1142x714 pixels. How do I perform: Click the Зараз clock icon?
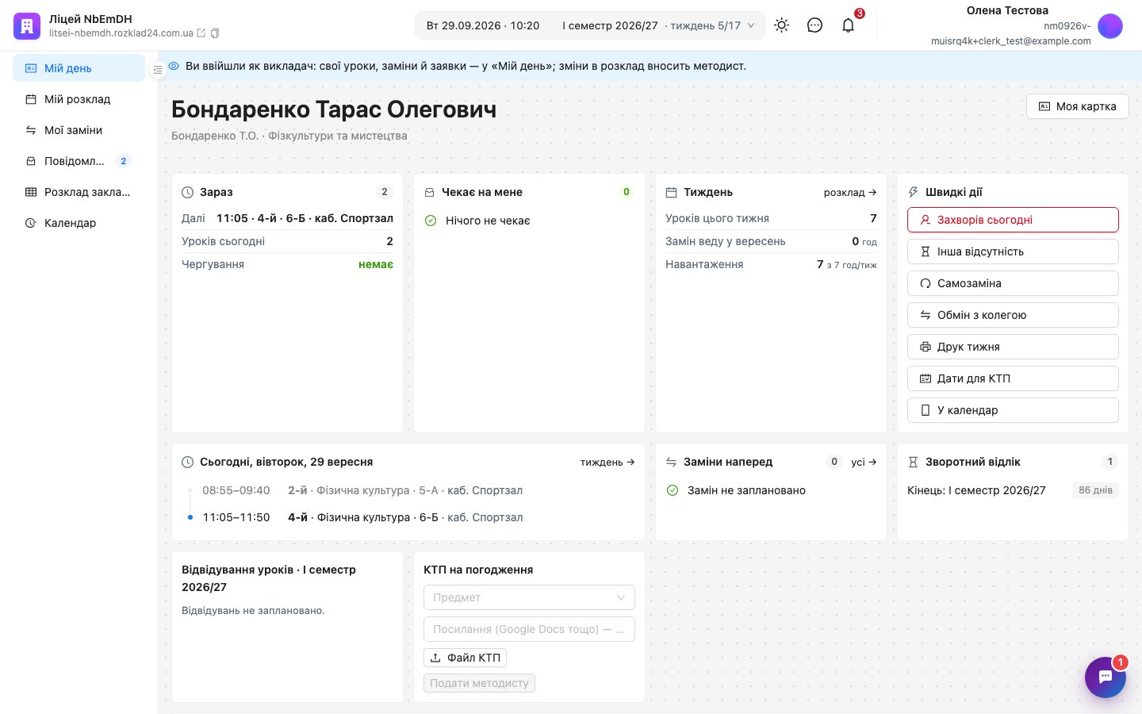[188, 192]
